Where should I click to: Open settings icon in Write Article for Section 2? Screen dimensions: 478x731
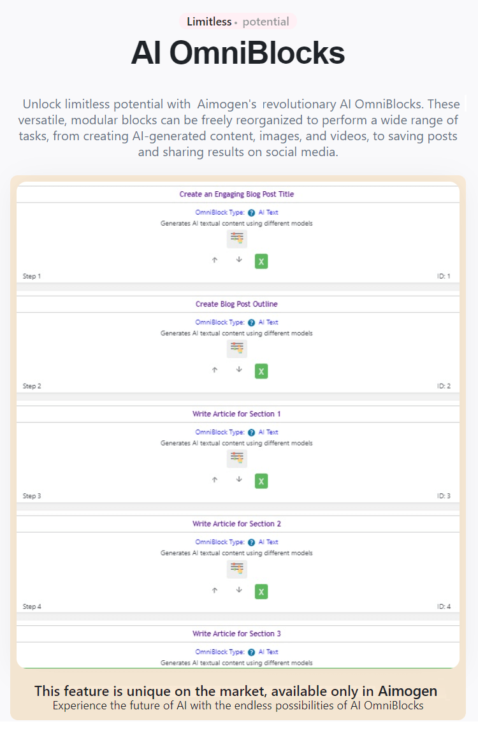(x=236, y=568)
